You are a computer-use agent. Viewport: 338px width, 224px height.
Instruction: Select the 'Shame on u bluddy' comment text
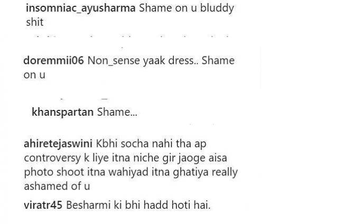pos(186,8)
